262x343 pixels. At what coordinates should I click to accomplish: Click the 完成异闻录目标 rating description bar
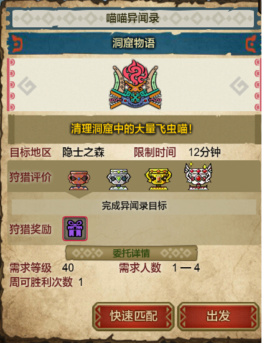click(x=134, y=206)
